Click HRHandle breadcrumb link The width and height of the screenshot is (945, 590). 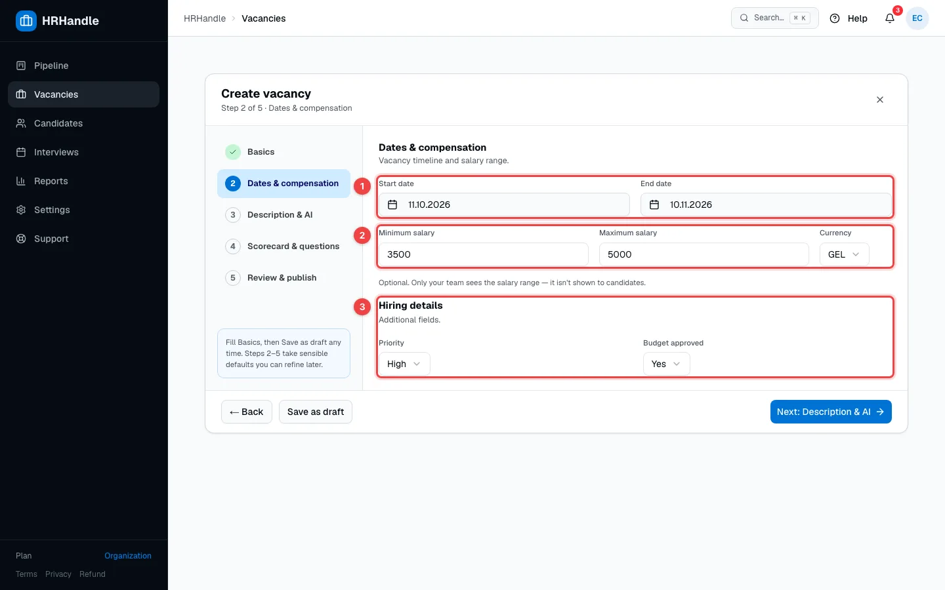[x=205, y=18]
